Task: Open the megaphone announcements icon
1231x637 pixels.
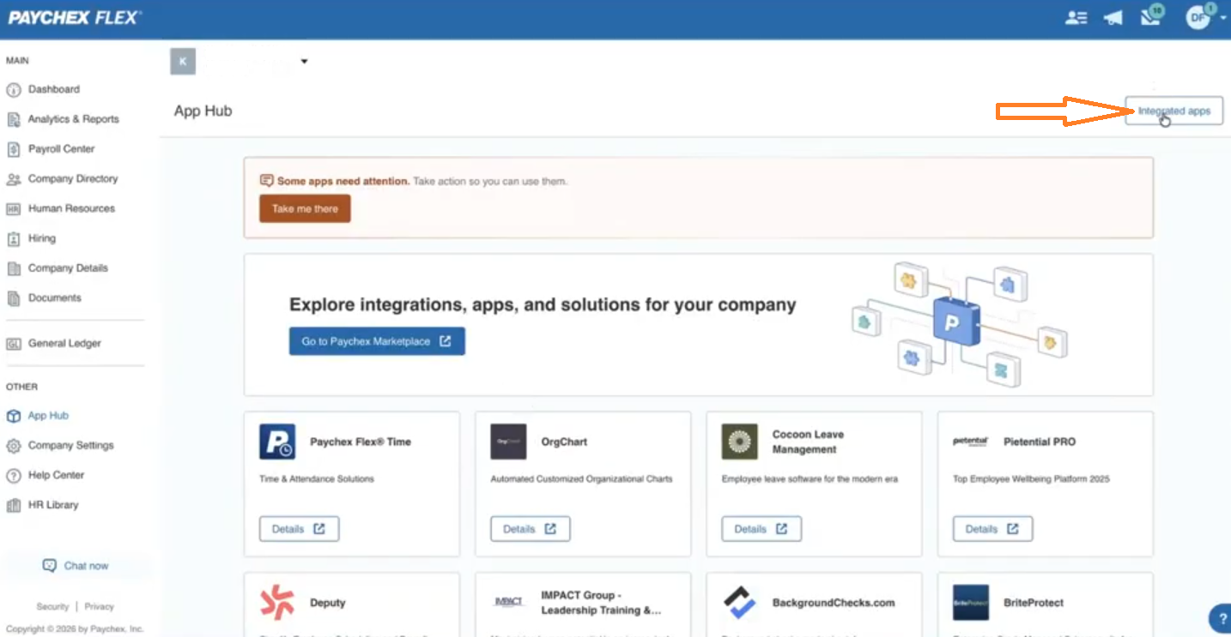Action: [1113, 18]
